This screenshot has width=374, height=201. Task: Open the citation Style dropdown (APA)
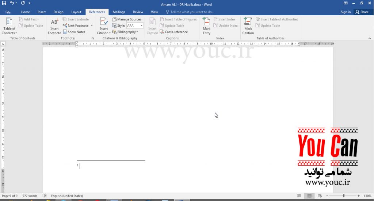[x=135, y=26]
